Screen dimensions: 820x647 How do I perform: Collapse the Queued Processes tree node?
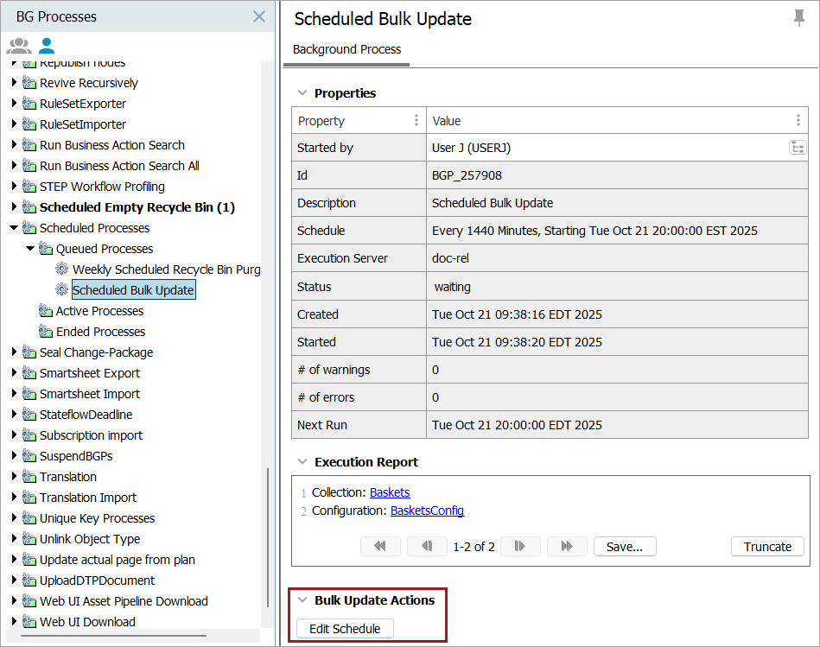[x=30, y=249]
